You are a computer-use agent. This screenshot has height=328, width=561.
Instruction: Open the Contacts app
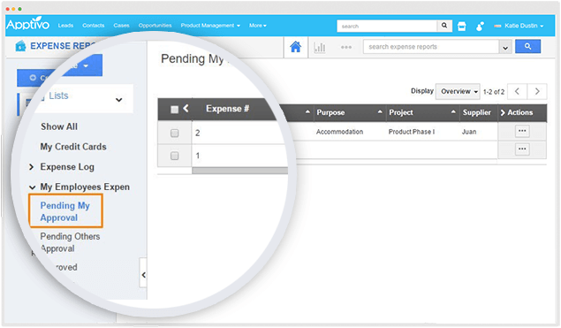(94, 26)
